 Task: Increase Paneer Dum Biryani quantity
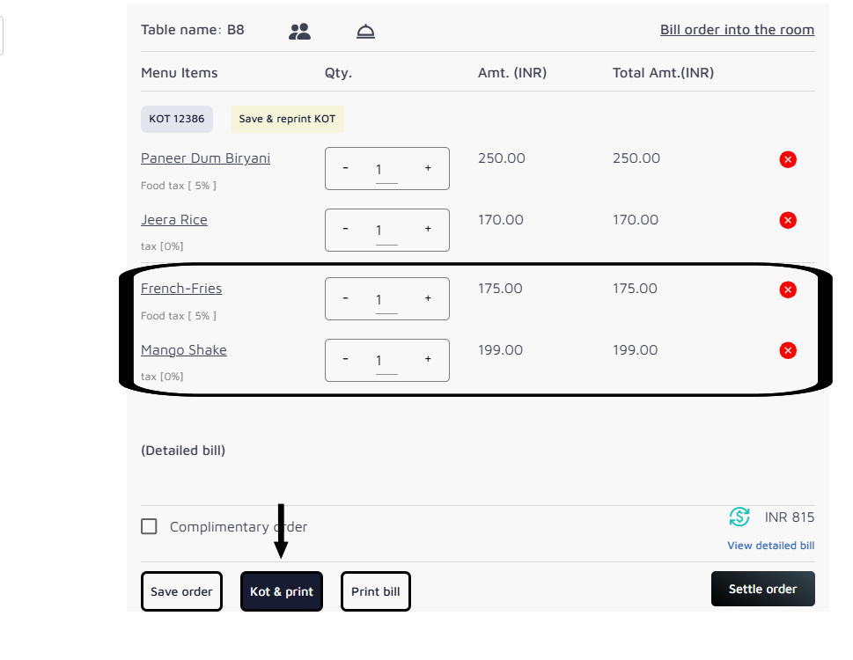(x=428, y=168)
